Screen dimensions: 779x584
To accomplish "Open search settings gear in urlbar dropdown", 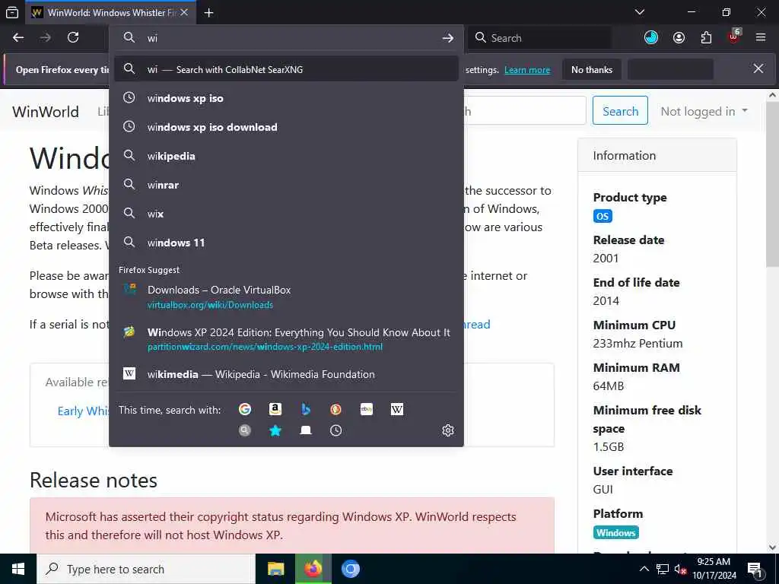I will click(447, 430).
